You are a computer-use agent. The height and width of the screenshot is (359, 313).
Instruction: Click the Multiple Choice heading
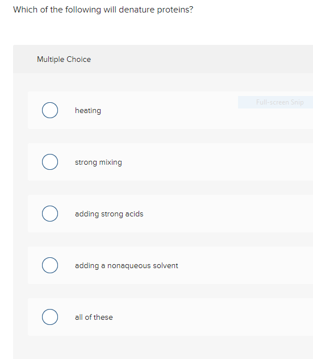point(64,59)
